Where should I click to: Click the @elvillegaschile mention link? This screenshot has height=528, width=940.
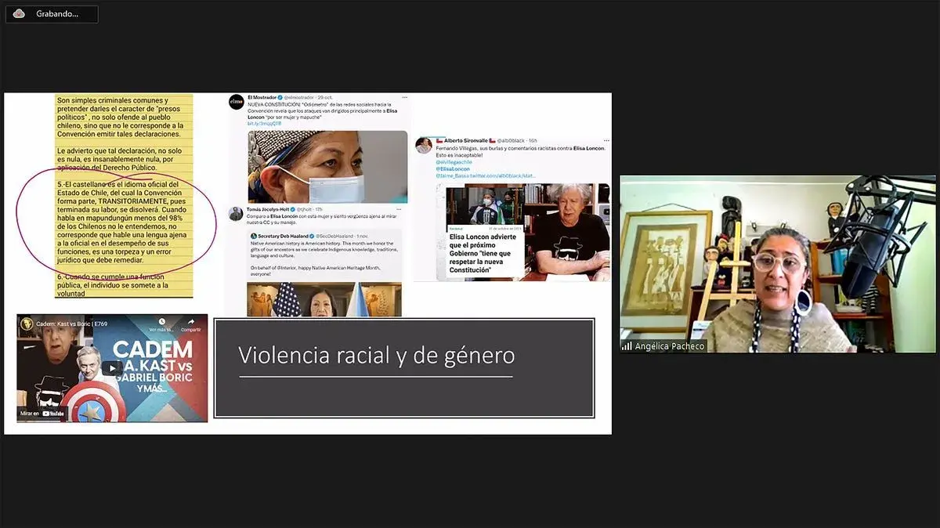click(x=454, y=161)
